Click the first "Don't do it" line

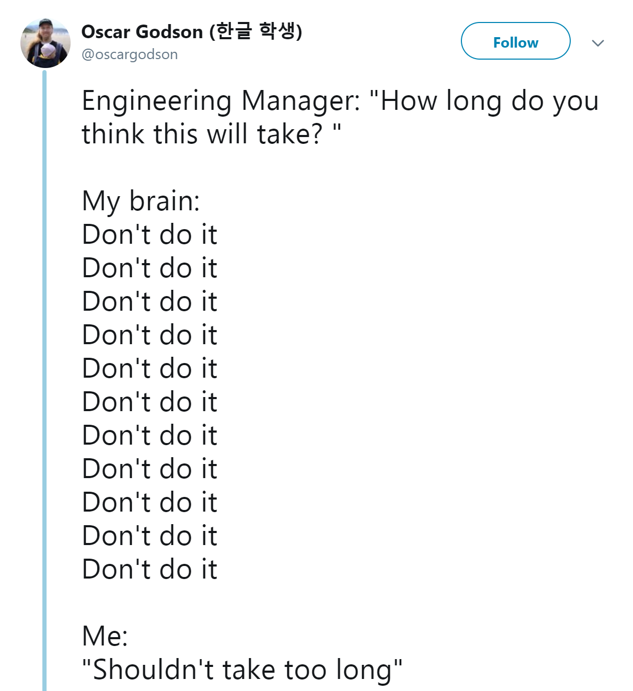click(150, 234)
